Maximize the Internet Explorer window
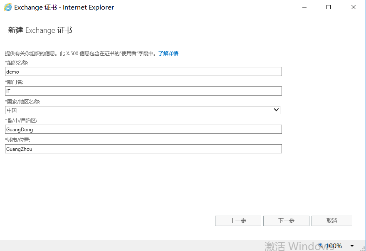Image resolution: width=366 pixels, height=251 pixels. [x=328, y=7]
